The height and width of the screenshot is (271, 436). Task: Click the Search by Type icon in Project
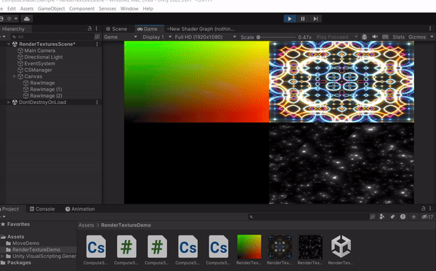tap(382, 217)
